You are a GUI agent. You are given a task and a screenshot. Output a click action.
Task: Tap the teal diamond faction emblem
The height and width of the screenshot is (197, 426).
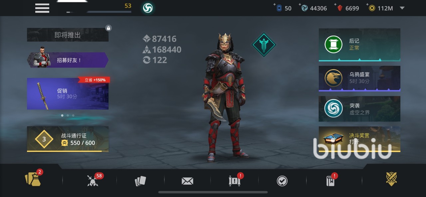(264, 45)
